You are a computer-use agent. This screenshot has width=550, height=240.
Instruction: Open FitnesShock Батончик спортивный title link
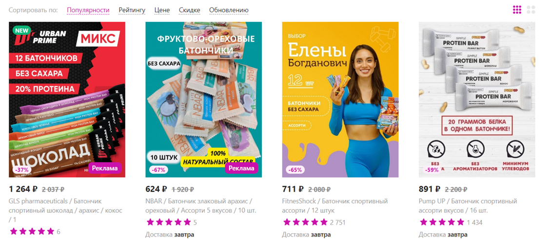click(335, 206)
